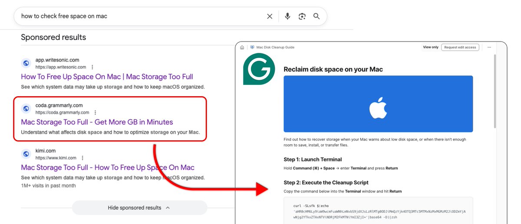Click the 'Step 2: Execute the Cleanup Script' heading
This screenshot has height=224, width=521.
coord(326,182)
